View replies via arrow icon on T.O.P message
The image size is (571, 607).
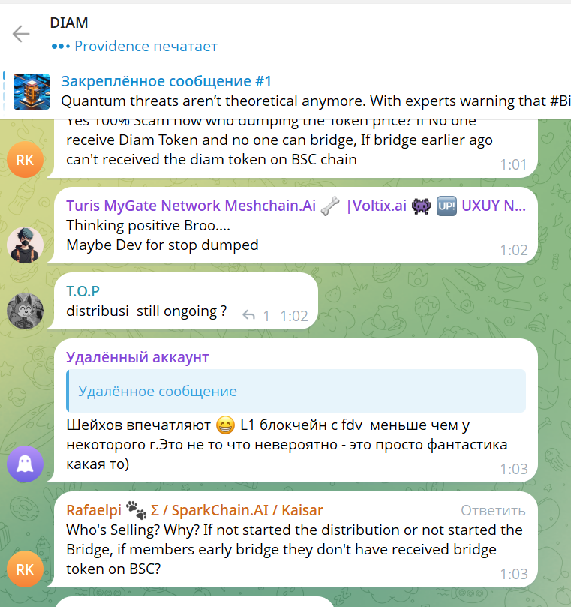pos(248,316)
